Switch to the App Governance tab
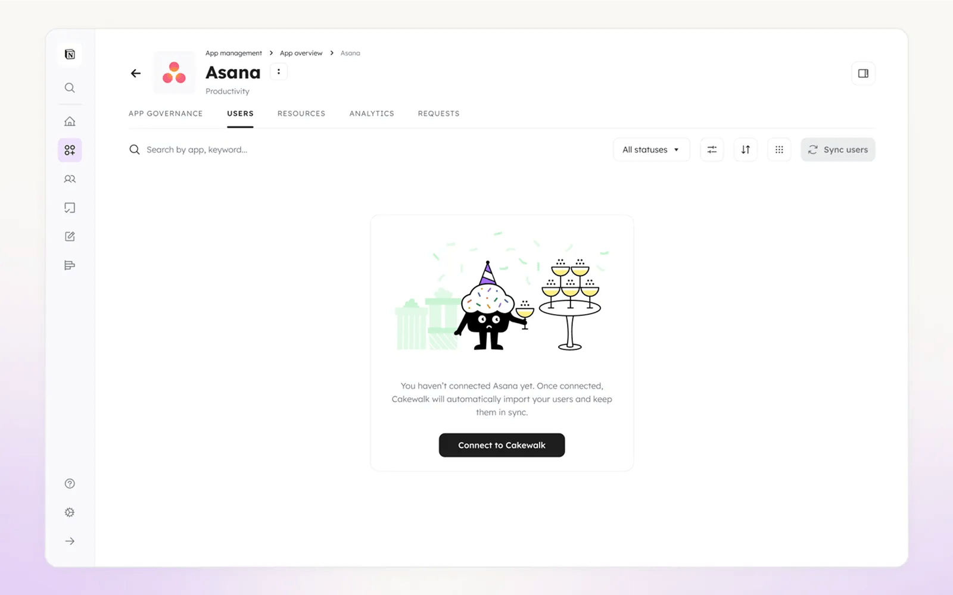953x595 pixels. (166, 114)
